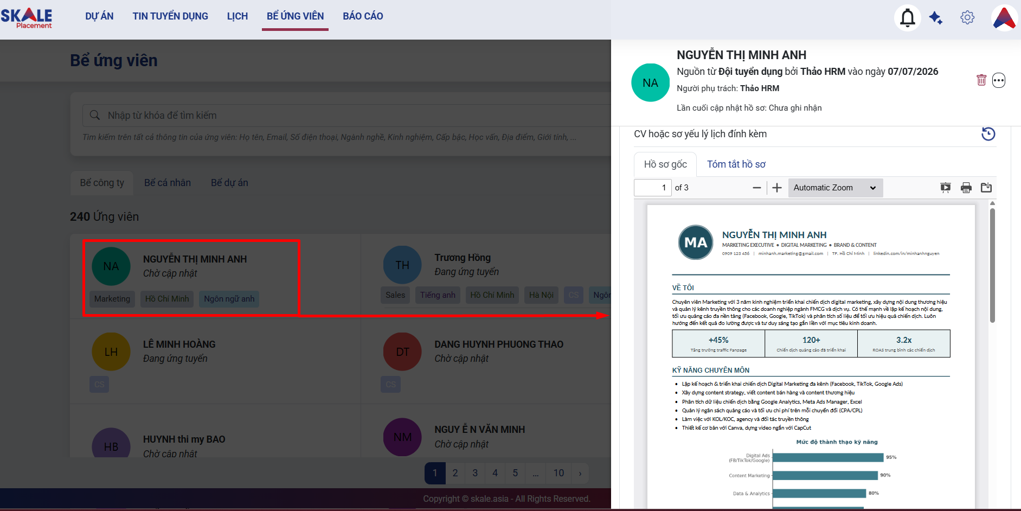Screen dimensions: 1021x511
Task: Click the Marketing tag on Minh Anh
Action: pos(112,299)
